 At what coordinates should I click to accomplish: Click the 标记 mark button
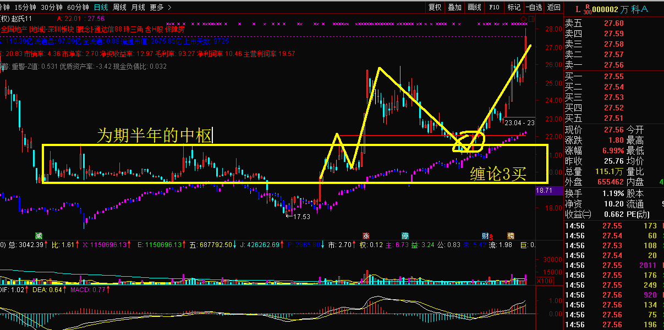(514, 7)
